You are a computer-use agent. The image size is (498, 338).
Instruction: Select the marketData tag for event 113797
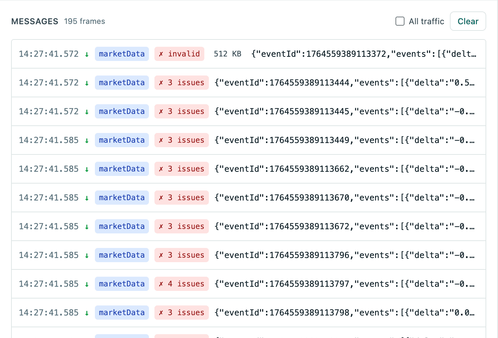point(122,284)
